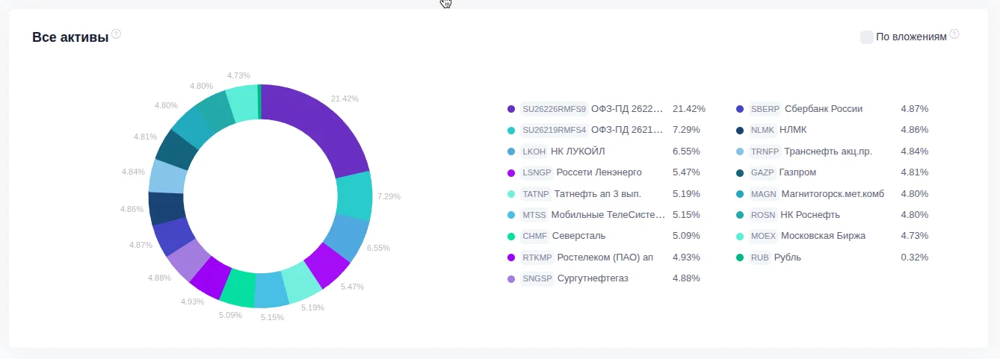
Task: Select the Сургутнефтегаз legend item
Action: pos(593,278)
